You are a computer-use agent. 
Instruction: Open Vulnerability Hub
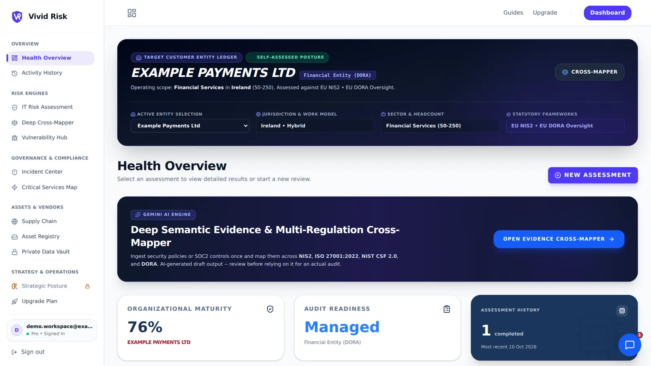[50, 138]
